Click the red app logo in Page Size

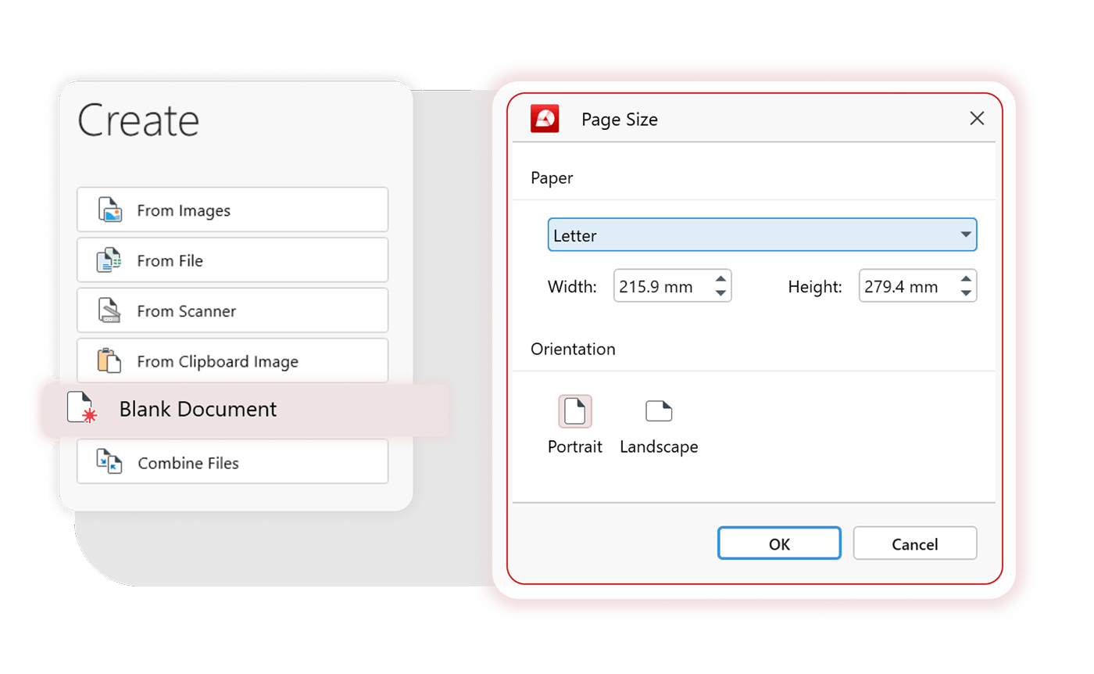point(545,119)
